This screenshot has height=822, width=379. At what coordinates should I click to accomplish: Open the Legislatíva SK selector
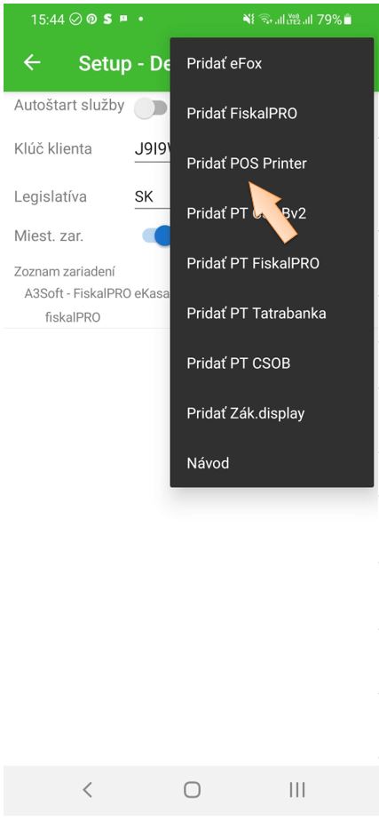pos(153,197)
